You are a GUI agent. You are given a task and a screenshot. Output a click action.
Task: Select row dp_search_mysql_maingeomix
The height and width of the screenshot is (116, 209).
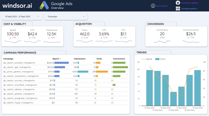click(66, 103)
